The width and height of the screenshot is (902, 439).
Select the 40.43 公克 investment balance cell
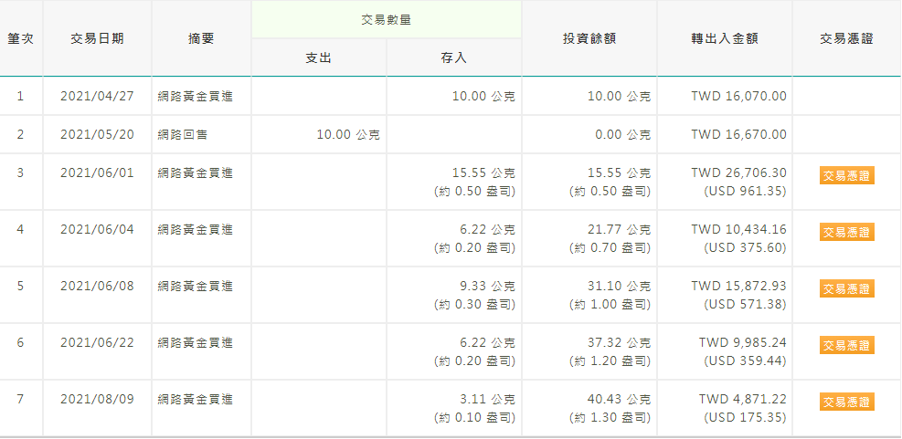[619, 400]
